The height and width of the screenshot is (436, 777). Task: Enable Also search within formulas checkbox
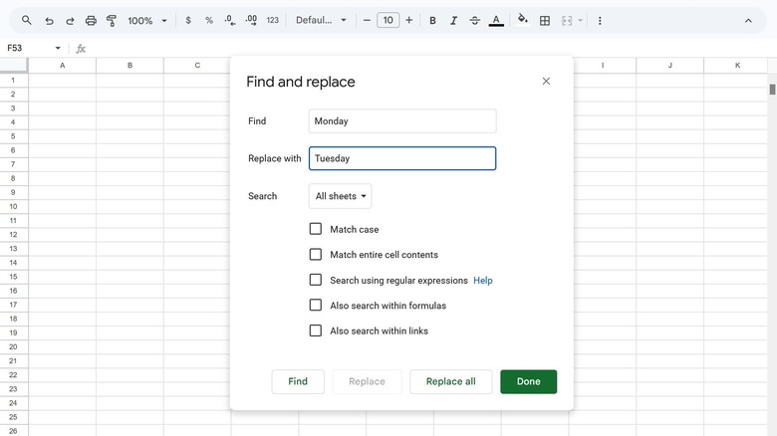316,306
